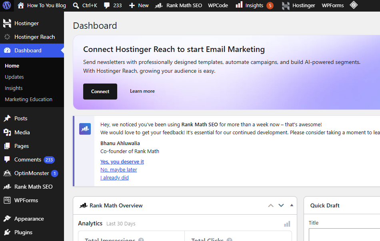Image resolution: width=380 pixels, height=241 pixels.
Task: Click the Dashboard gauge icon in sidebar
Action: [7, 50]
